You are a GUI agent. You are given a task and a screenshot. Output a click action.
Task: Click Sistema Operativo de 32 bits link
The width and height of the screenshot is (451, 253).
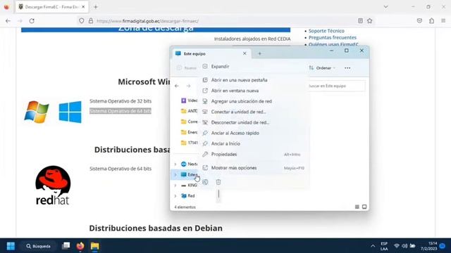click(121, 101)
